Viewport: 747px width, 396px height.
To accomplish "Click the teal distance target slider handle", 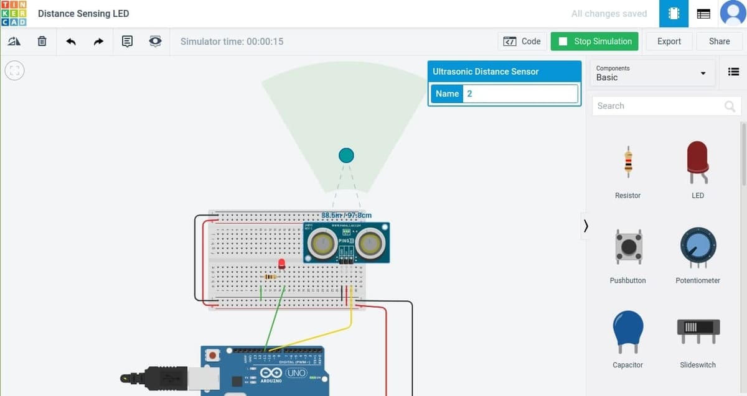I will coord(346,155).
